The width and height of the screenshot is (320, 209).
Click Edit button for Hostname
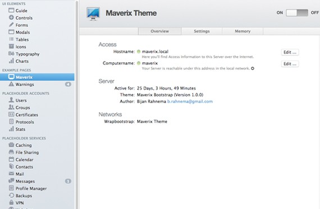point(290,52)
